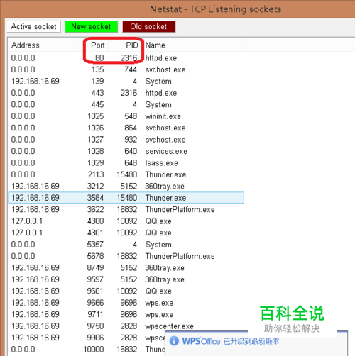Select the svchost.exe row on port 1026
The height and width of the screenshot is (356, 355).
(126, 128)
